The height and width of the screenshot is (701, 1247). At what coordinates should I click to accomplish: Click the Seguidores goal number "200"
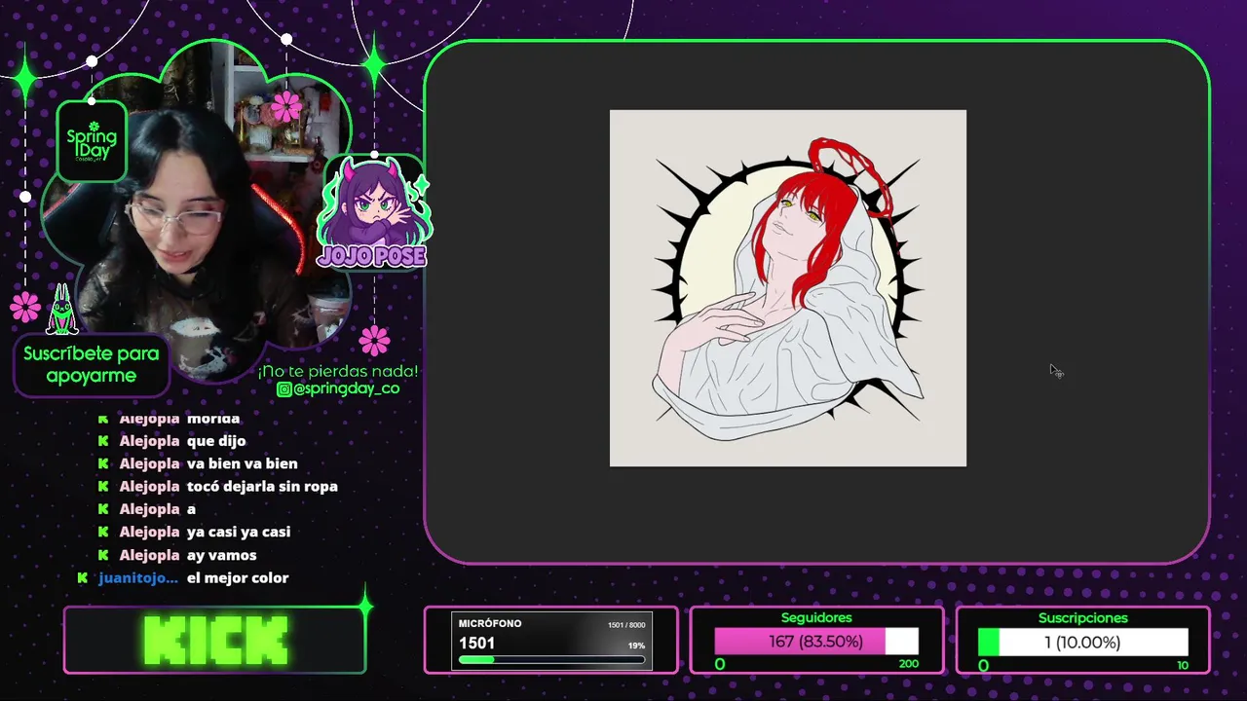point(908,664)
